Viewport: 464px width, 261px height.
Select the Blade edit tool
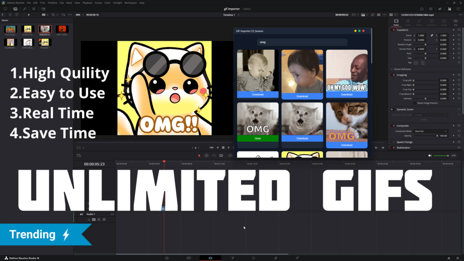coord(221,156)
